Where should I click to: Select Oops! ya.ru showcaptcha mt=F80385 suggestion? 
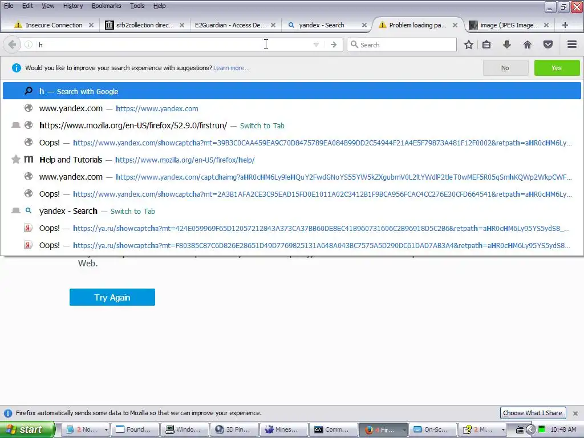(291, 245)
